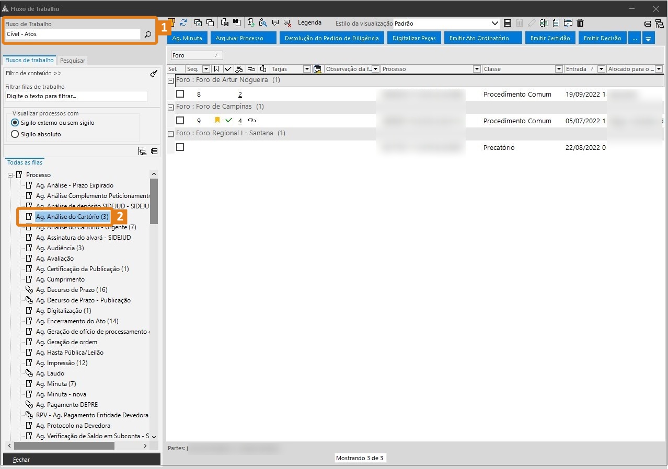Click the copy-pages column header icon
668x469 pixels.
point(263,69)
